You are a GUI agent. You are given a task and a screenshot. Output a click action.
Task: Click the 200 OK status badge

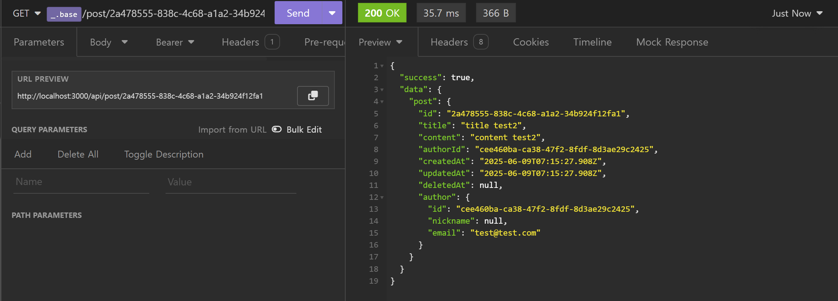click(x=382, y=13)
